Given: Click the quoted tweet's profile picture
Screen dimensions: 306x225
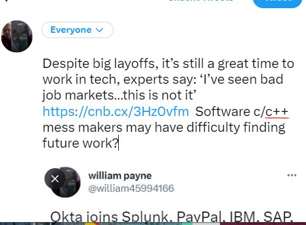Looking at the screenshot, I should pyautogui.click(x=66, y=182).
